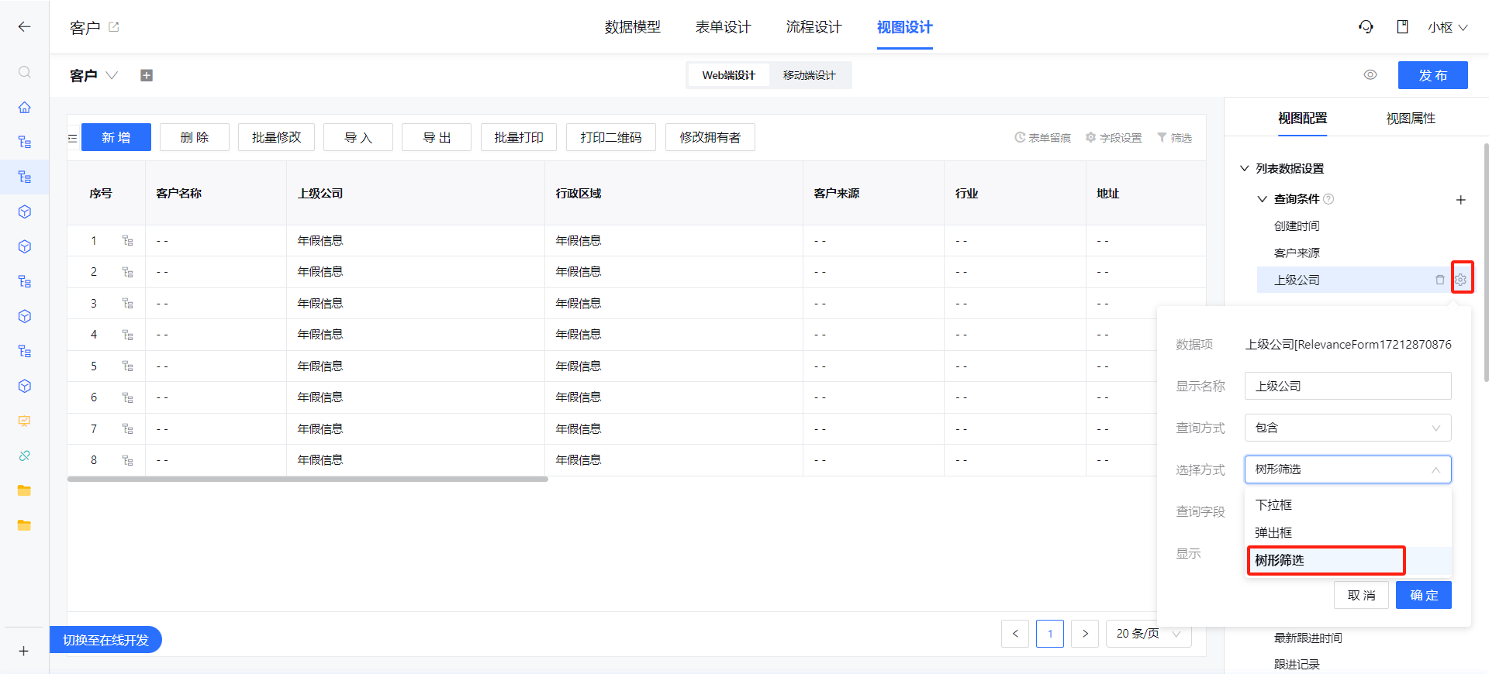1489x674 pixels.
Task: Go to the previous page arrow
Action: [x=1015, y=634]
